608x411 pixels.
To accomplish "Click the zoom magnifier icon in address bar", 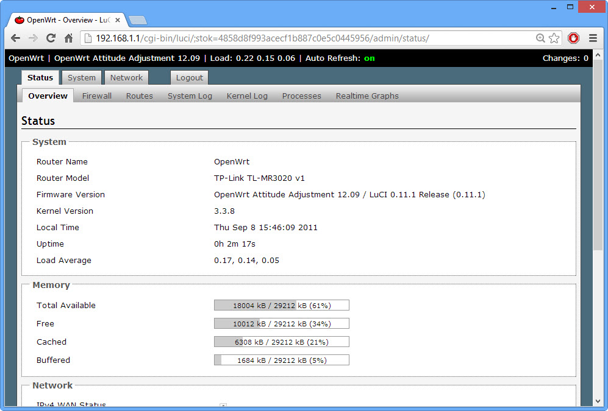I will [540, 38].
